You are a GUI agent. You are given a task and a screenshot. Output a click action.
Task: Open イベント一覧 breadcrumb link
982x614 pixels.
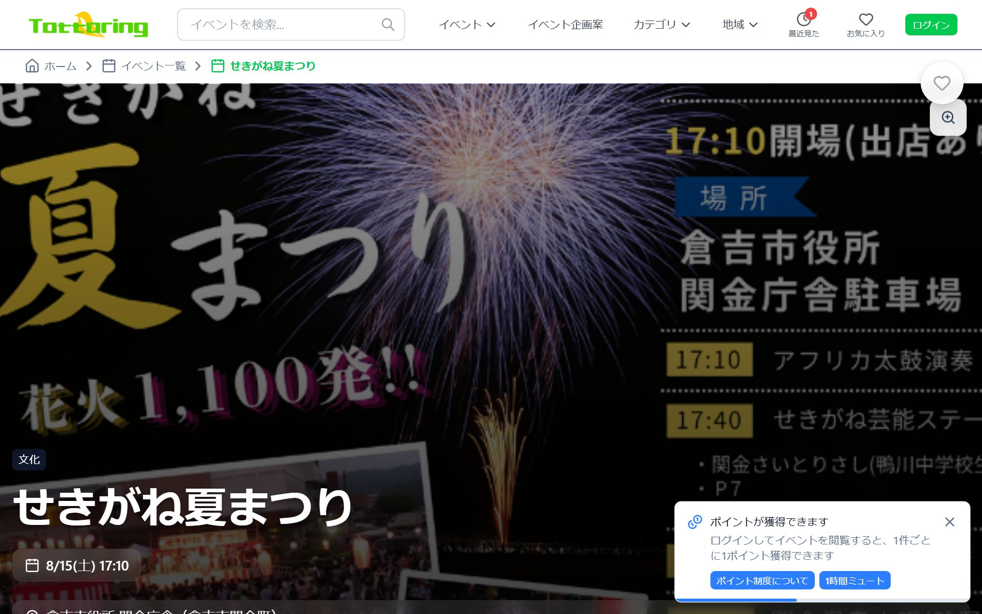153,66
